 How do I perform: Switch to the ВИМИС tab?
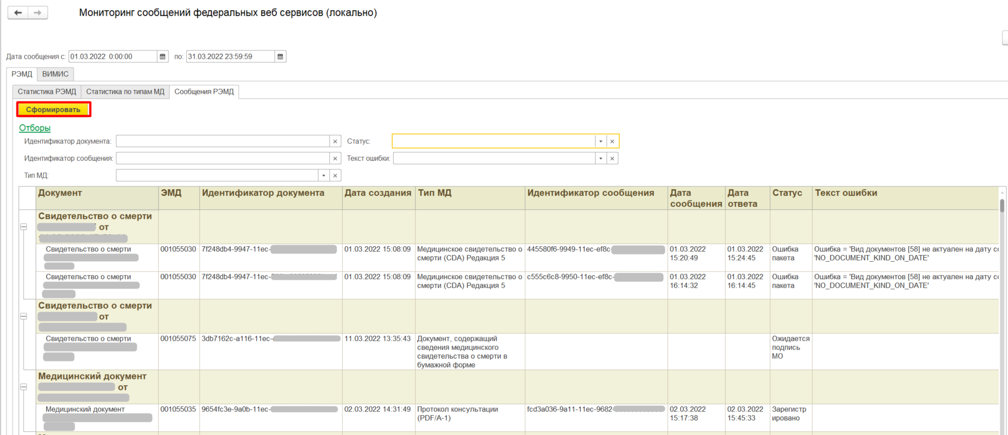click(x=55, y=74)
